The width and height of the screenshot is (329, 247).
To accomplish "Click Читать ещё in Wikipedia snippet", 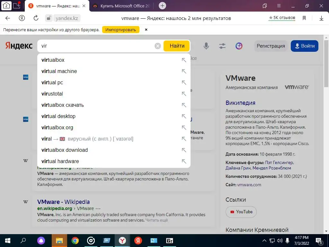I will point(157,220).
